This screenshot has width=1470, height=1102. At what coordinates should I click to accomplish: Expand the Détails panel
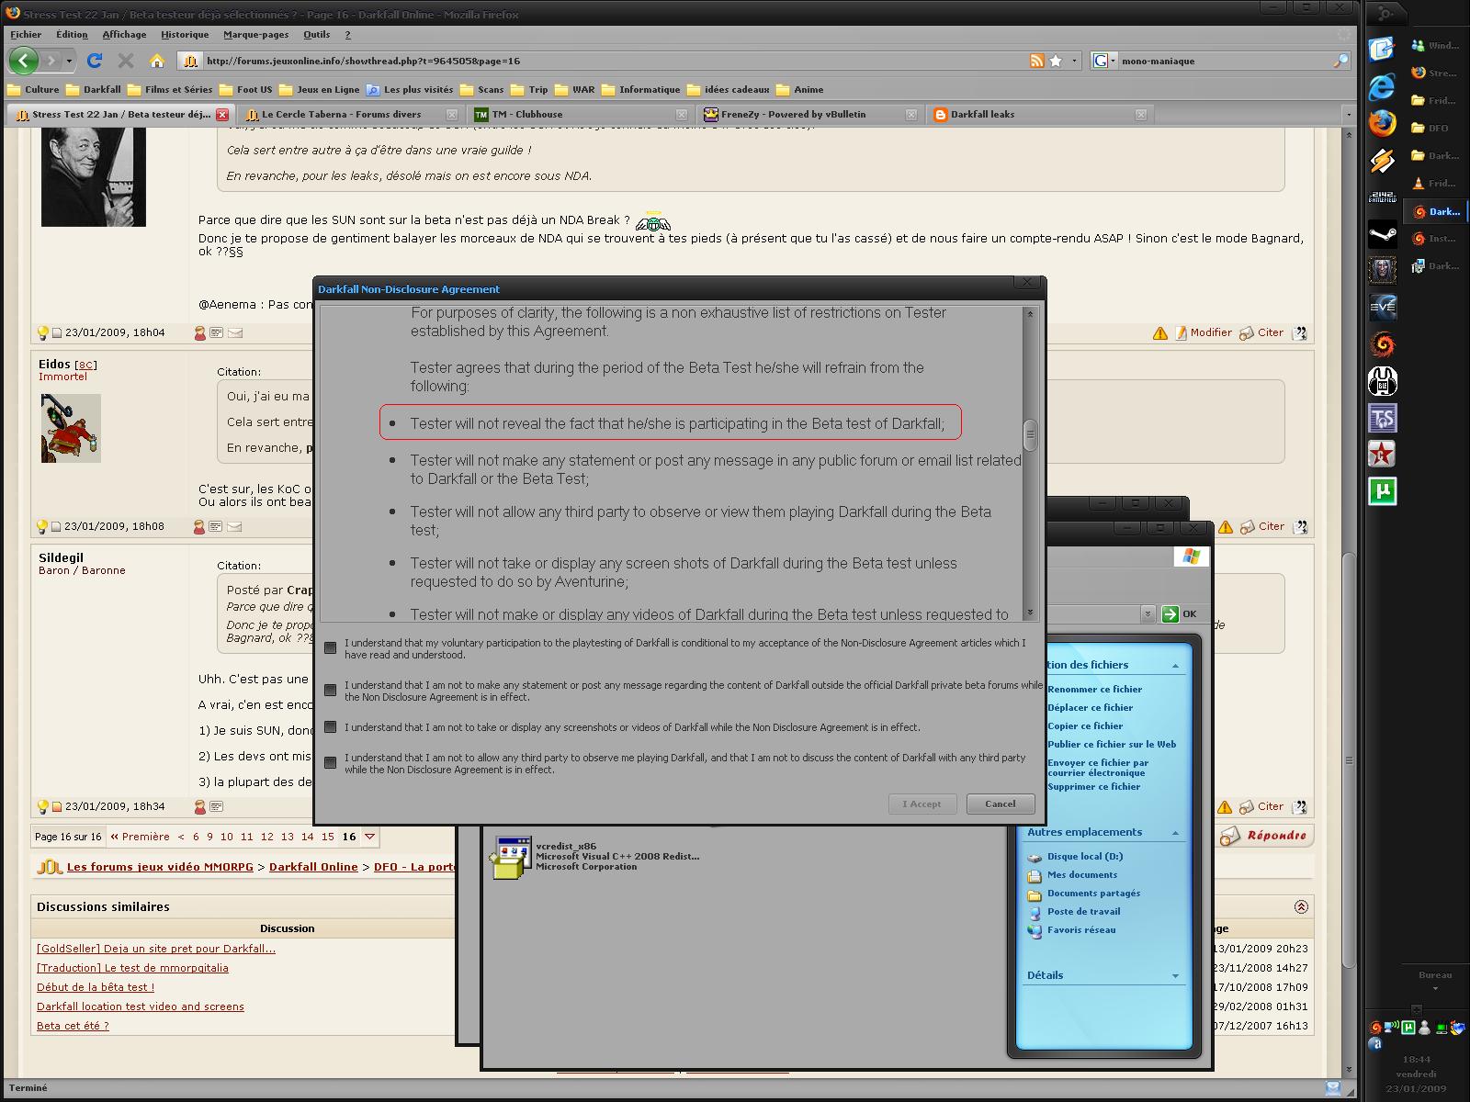(1175, 976)
